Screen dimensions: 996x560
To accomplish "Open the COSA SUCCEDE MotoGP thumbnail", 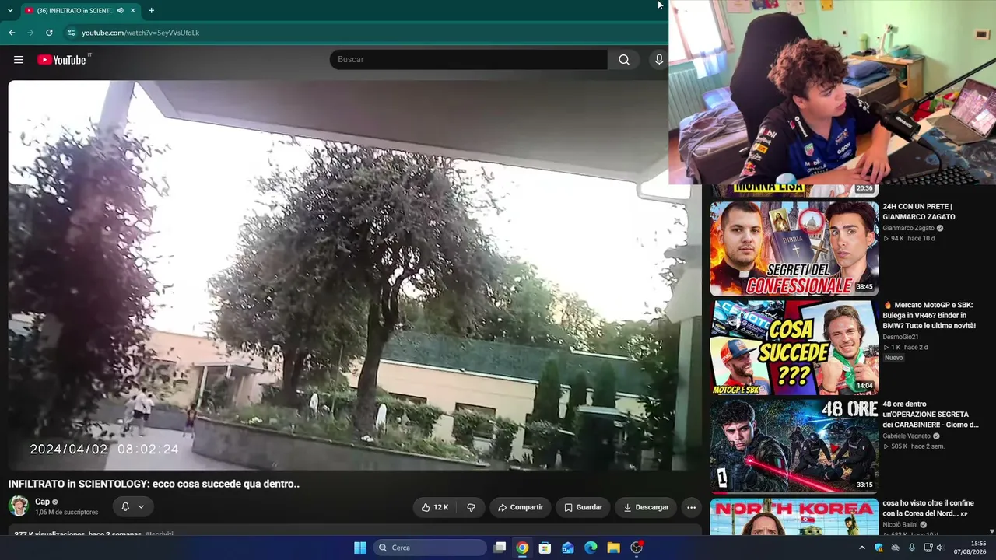I will pos(794,348).
